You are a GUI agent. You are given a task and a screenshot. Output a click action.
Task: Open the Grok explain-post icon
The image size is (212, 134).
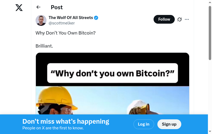tap(179, 19)
